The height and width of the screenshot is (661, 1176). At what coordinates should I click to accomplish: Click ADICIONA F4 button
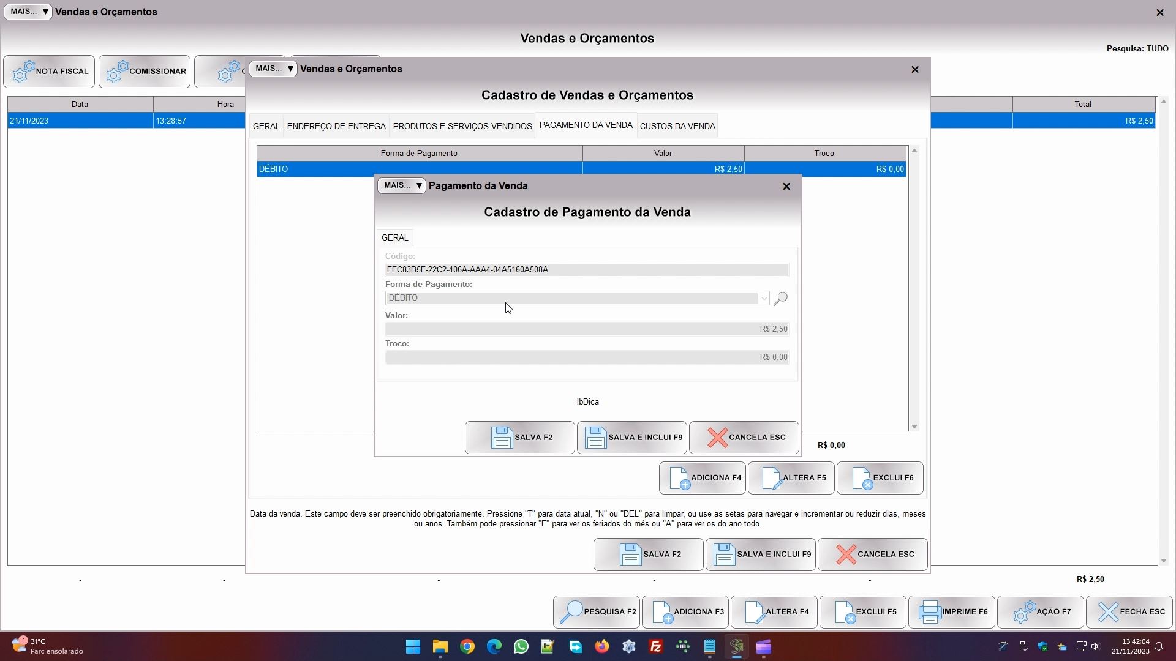point(703,478)
